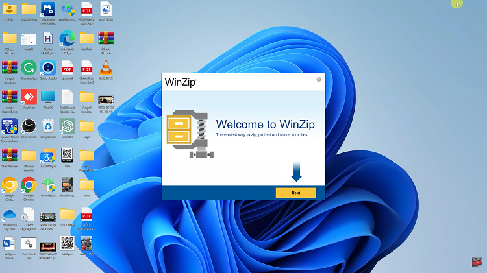Screen dimensions: 487x273
Task: Select the THROWBACK POP HITS video thumbnail
Action: click(48, 247)
